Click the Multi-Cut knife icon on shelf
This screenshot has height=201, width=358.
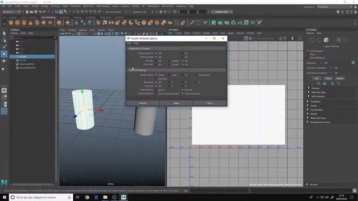pos(192,22)
